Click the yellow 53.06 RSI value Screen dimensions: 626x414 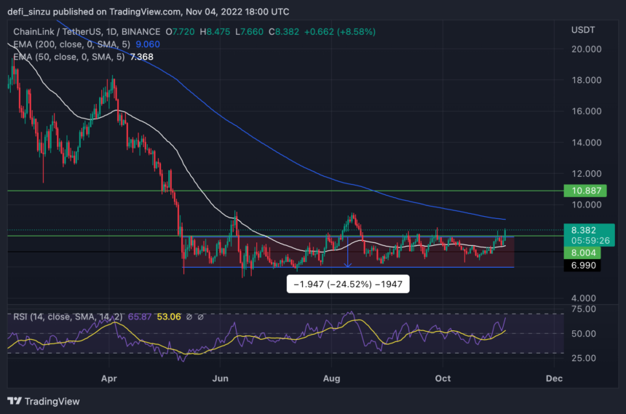pyautogui.click(x=168, y=317)
